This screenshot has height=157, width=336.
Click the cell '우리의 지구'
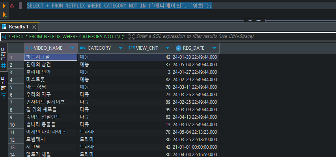[x=50, y=95]
